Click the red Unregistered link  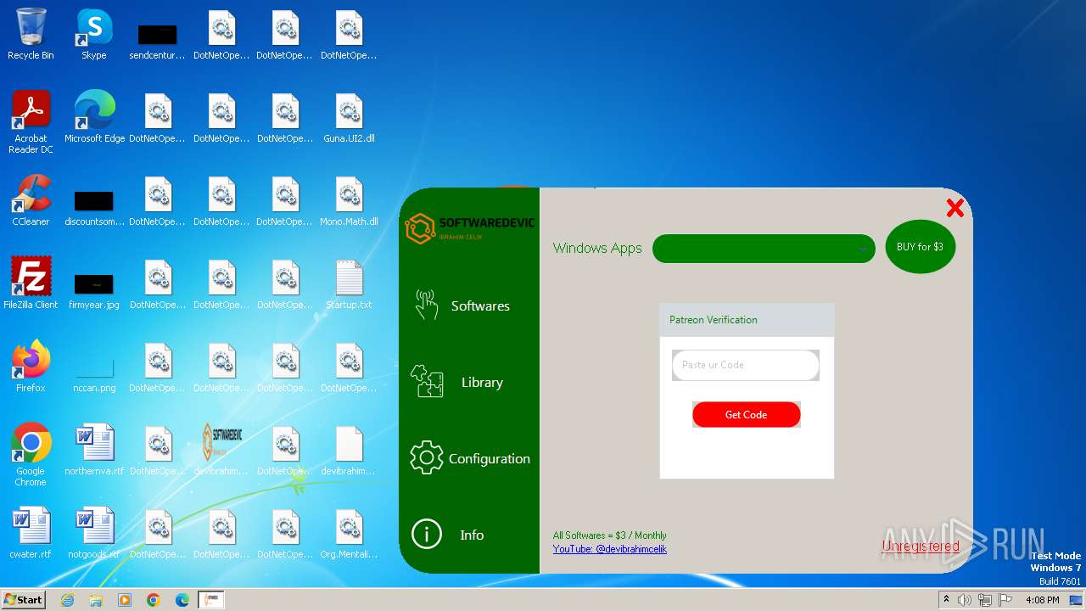tap(921, 547)
